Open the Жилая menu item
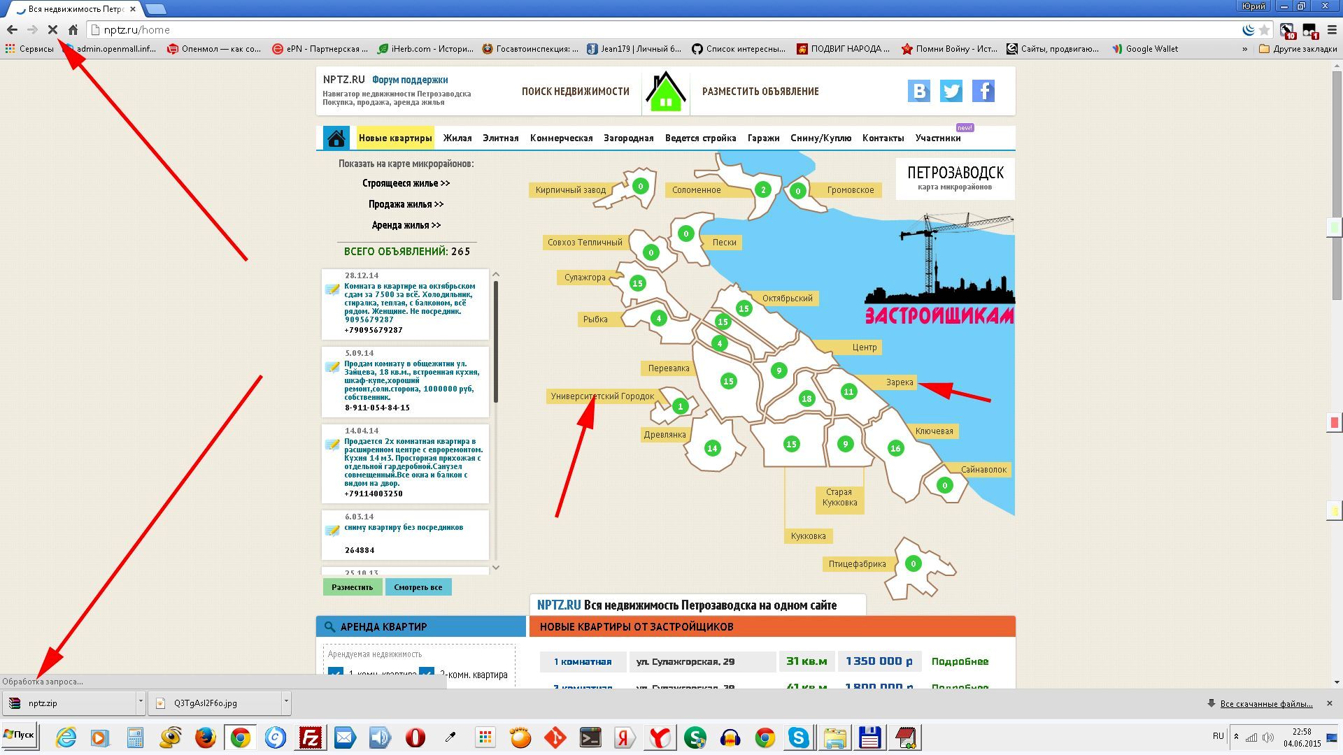This screenshot has height=755, width=1343. (x=457, y=138)
